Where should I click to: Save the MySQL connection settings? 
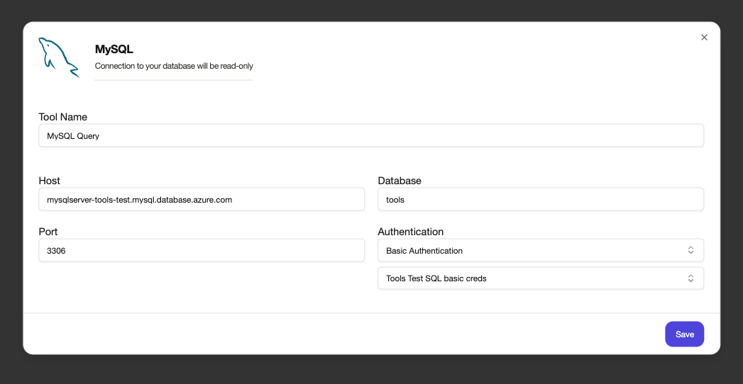pyautogui.click(x=684, y=334)
